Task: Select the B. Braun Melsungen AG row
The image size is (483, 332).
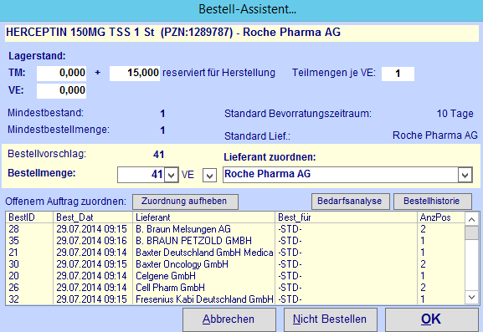Action: coord(235,229)
